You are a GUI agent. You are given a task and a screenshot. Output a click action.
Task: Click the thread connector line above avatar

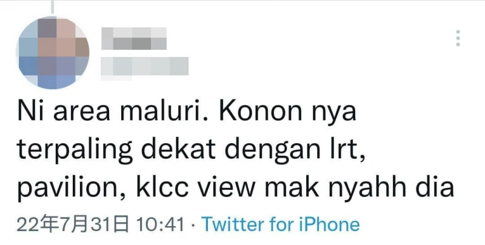pyautogui.click(x=53, y=7)
